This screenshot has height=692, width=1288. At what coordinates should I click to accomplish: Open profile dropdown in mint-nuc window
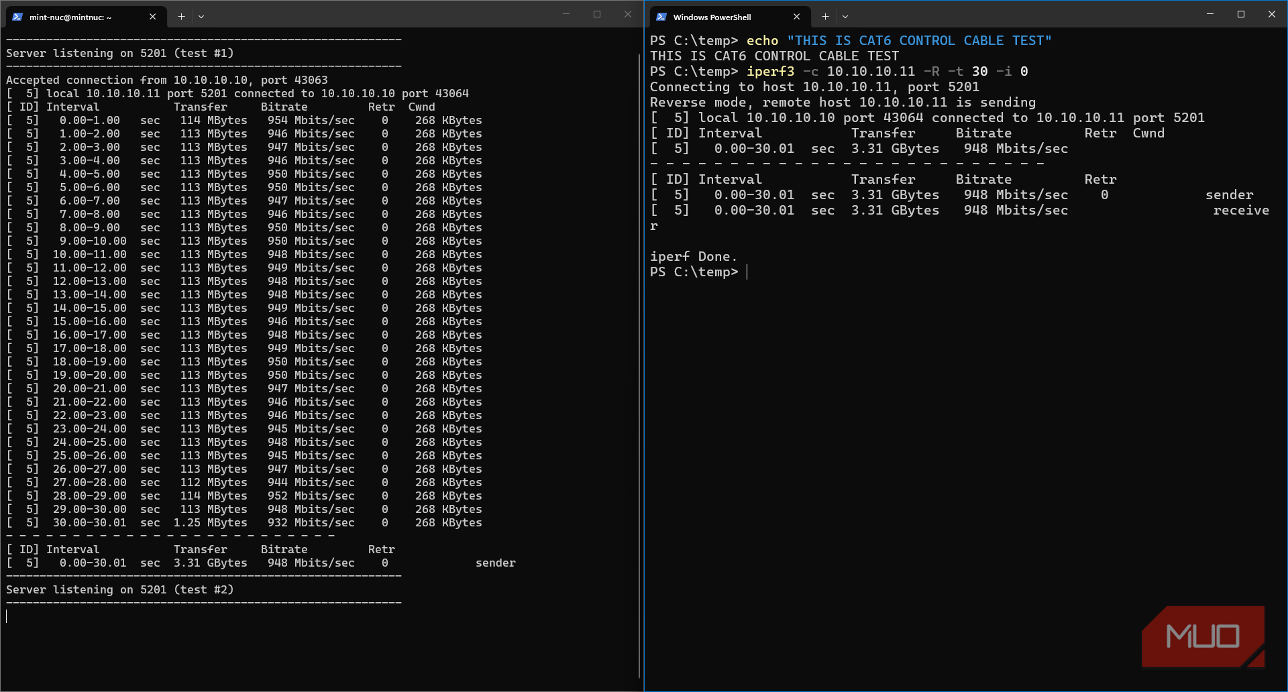[201, 17]
